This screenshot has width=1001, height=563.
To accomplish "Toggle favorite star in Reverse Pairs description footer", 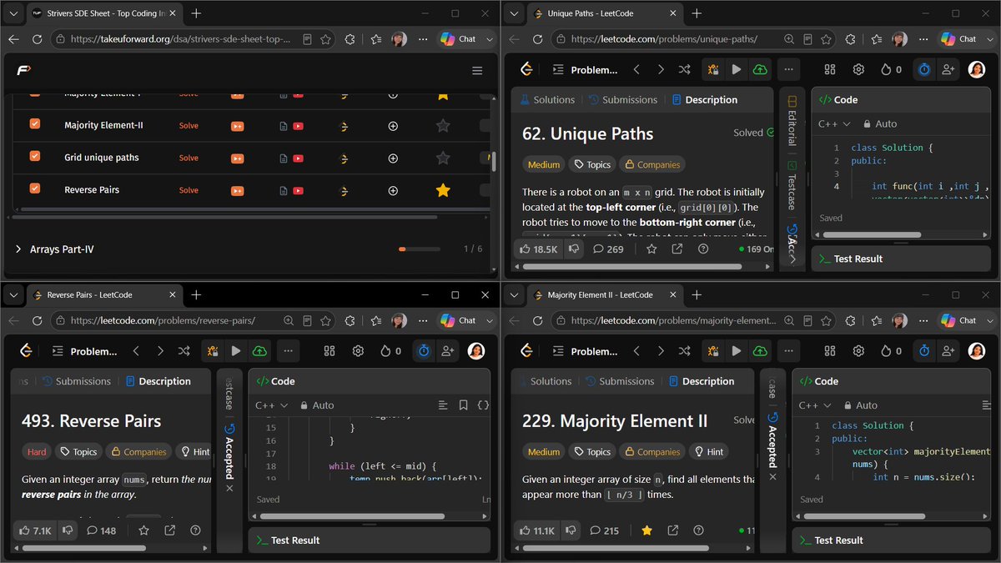I will [143, 530].
